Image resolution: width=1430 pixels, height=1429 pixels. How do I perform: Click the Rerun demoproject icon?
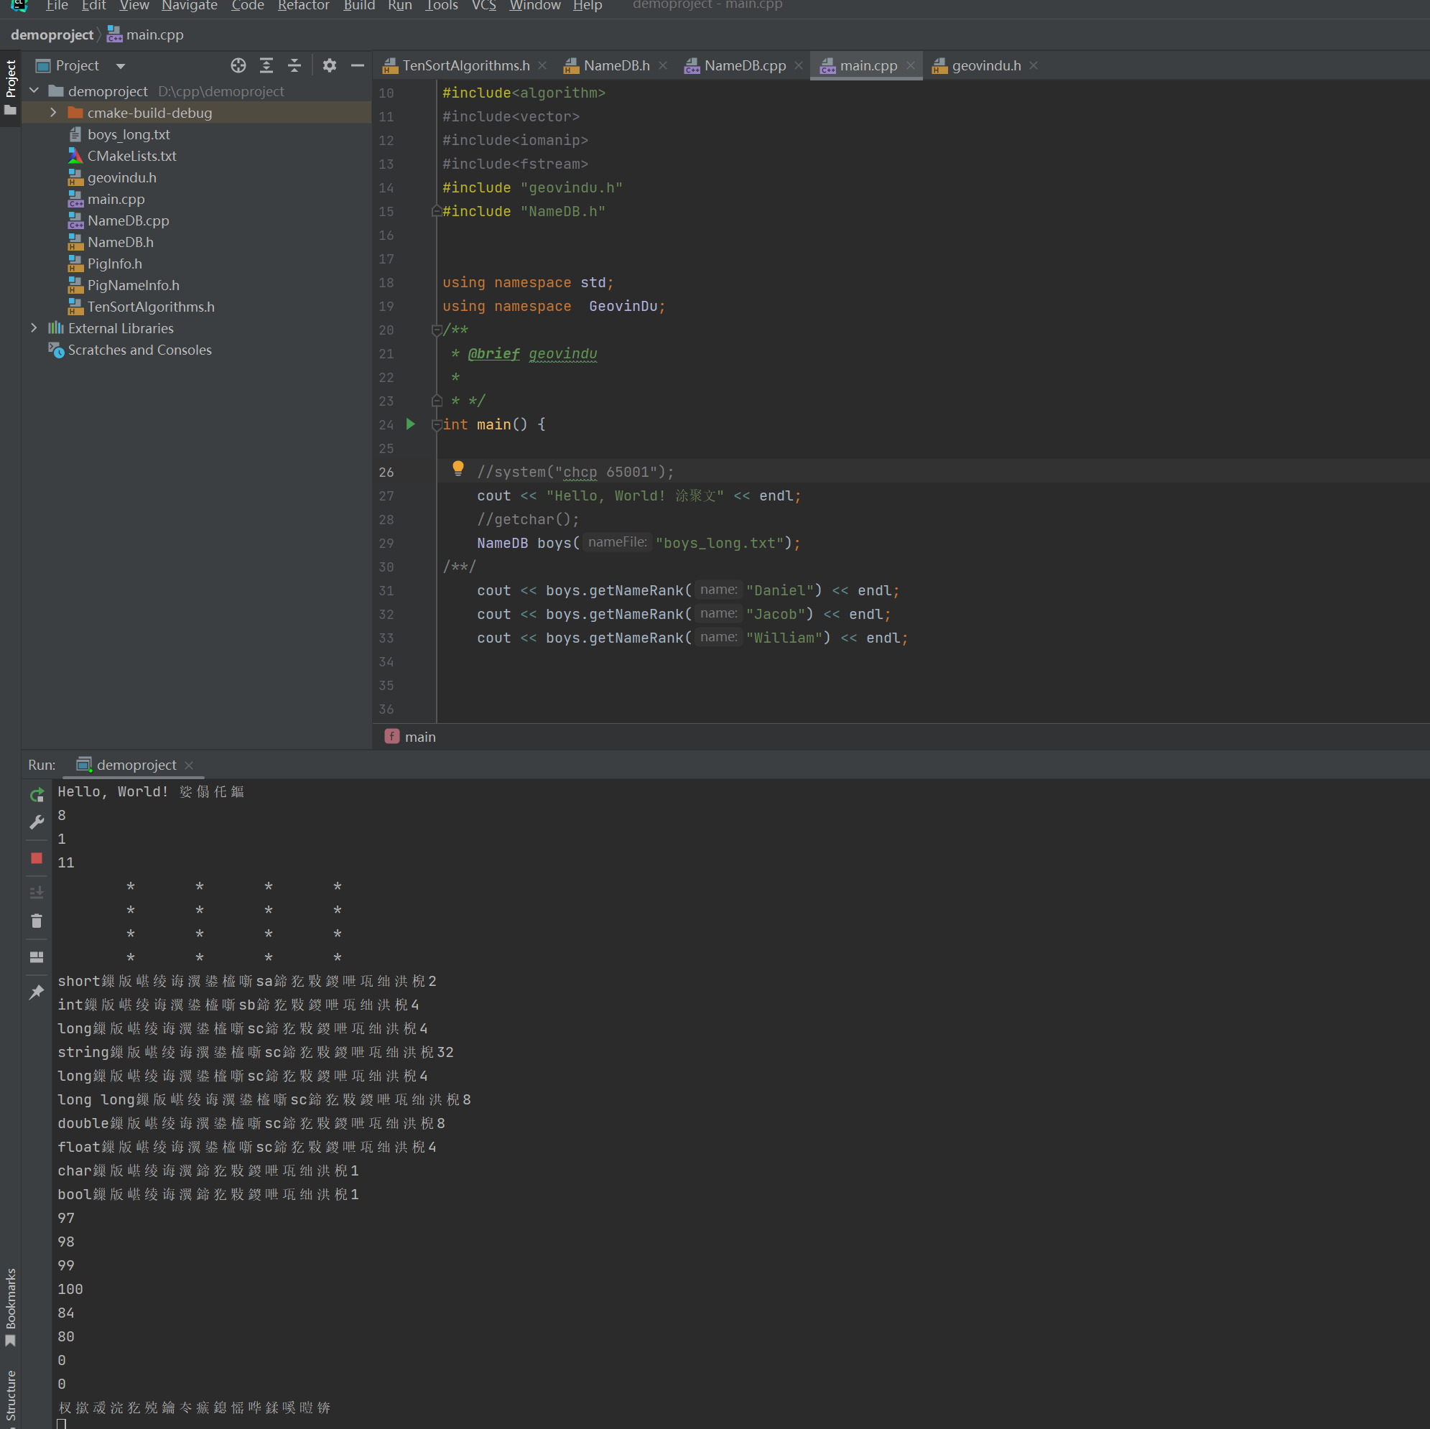(x=35, y=791)
